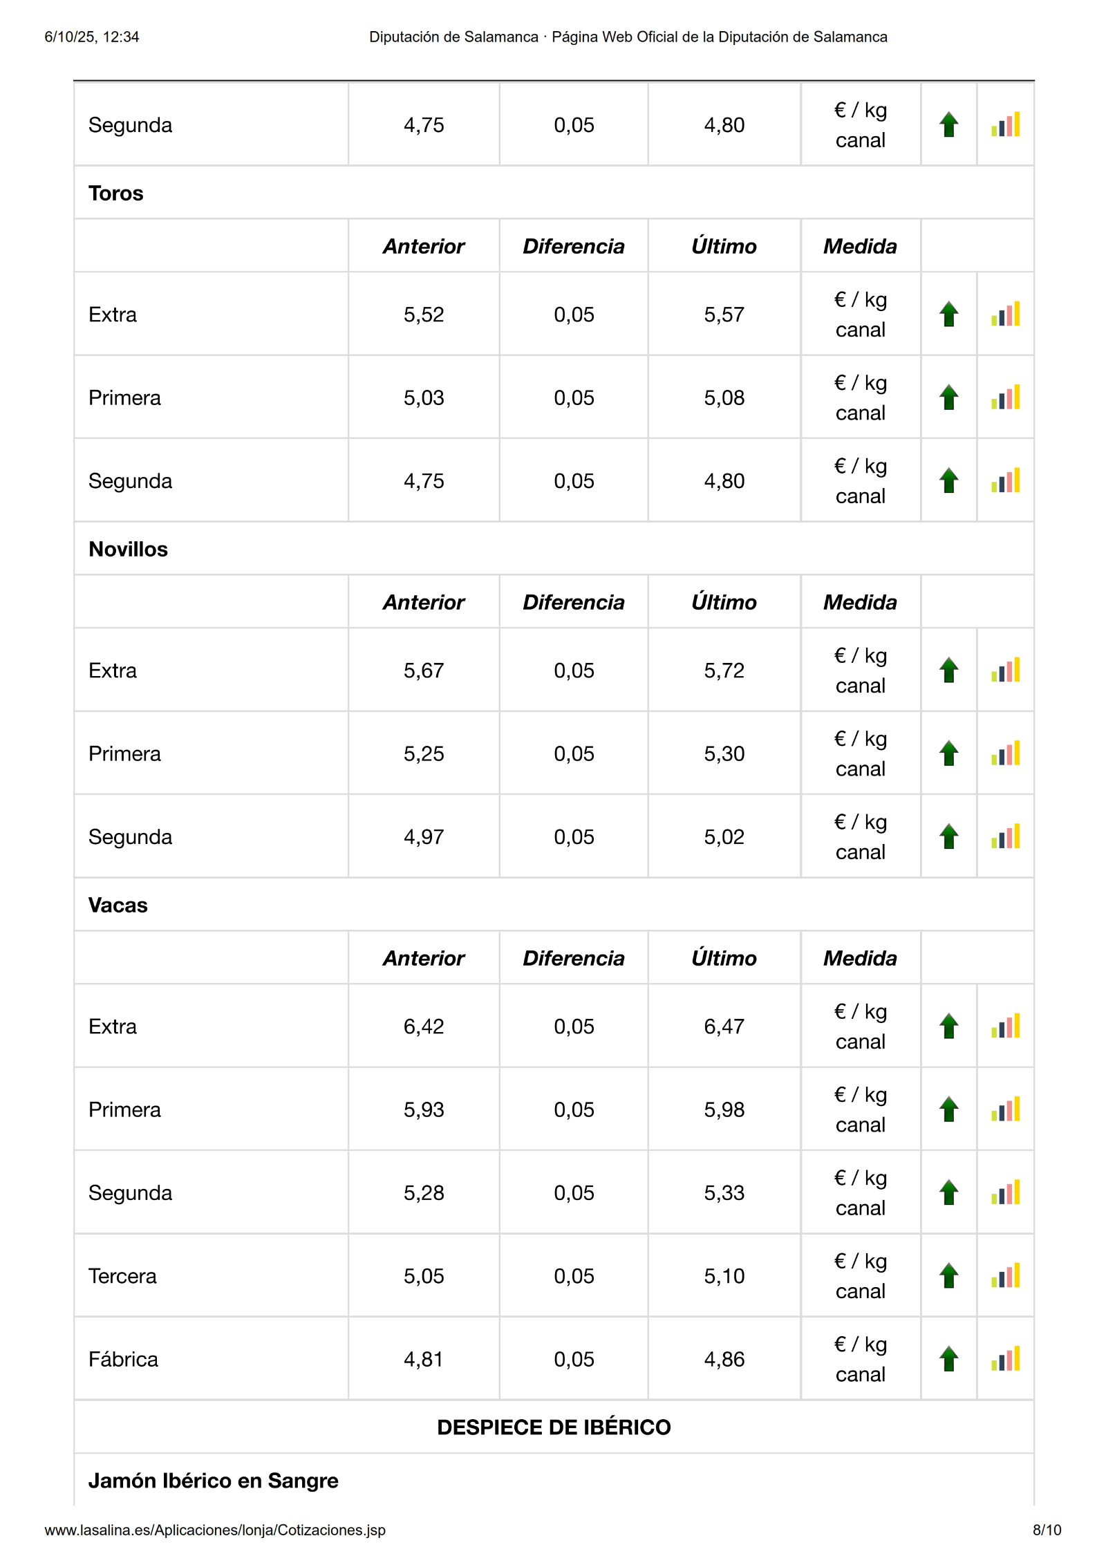This screenshot has height=1565, width=1106.
Task: Click bar chart icon for Toros Primera
Action: click(1005, 397)
